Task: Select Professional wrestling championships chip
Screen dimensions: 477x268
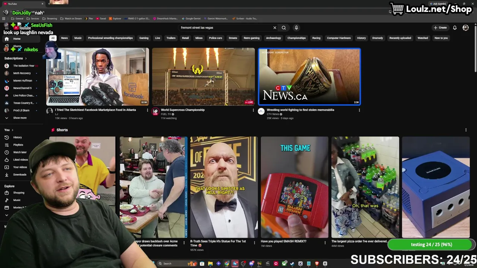Action: point(110,38)
